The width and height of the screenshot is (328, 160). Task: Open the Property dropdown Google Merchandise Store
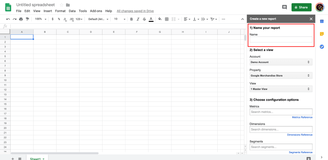point(281,75)
